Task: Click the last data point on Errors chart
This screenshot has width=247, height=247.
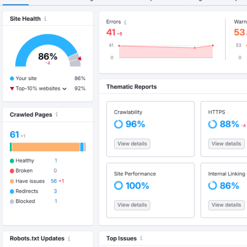Action: 213,45
